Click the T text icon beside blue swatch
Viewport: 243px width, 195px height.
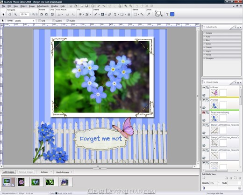[167, 15]
